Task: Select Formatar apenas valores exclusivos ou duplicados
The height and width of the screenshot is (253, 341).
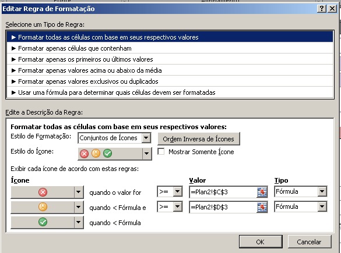Action: [170, 81]
